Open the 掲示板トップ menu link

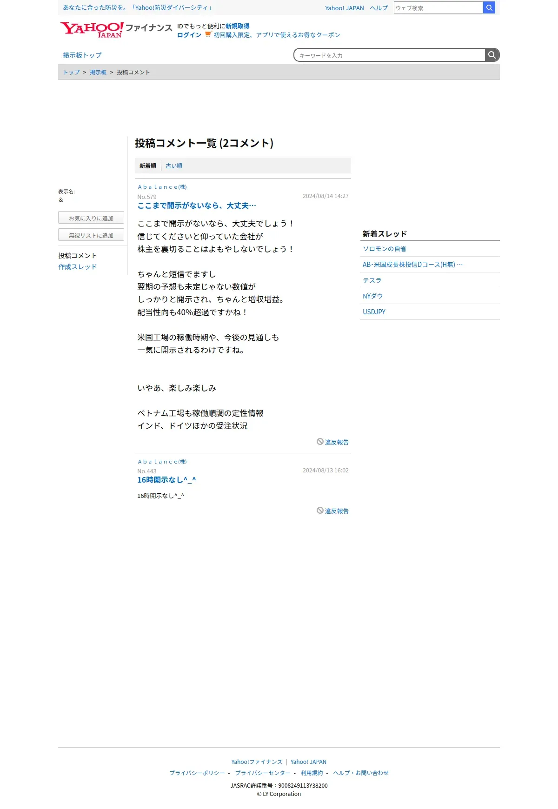click(x=82, y=55)
